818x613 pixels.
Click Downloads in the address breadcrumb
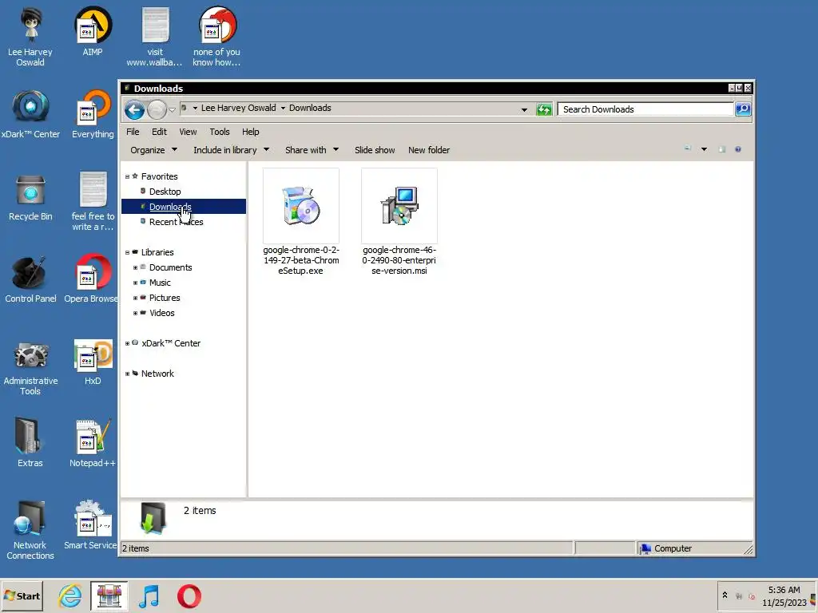coord(310,108)
